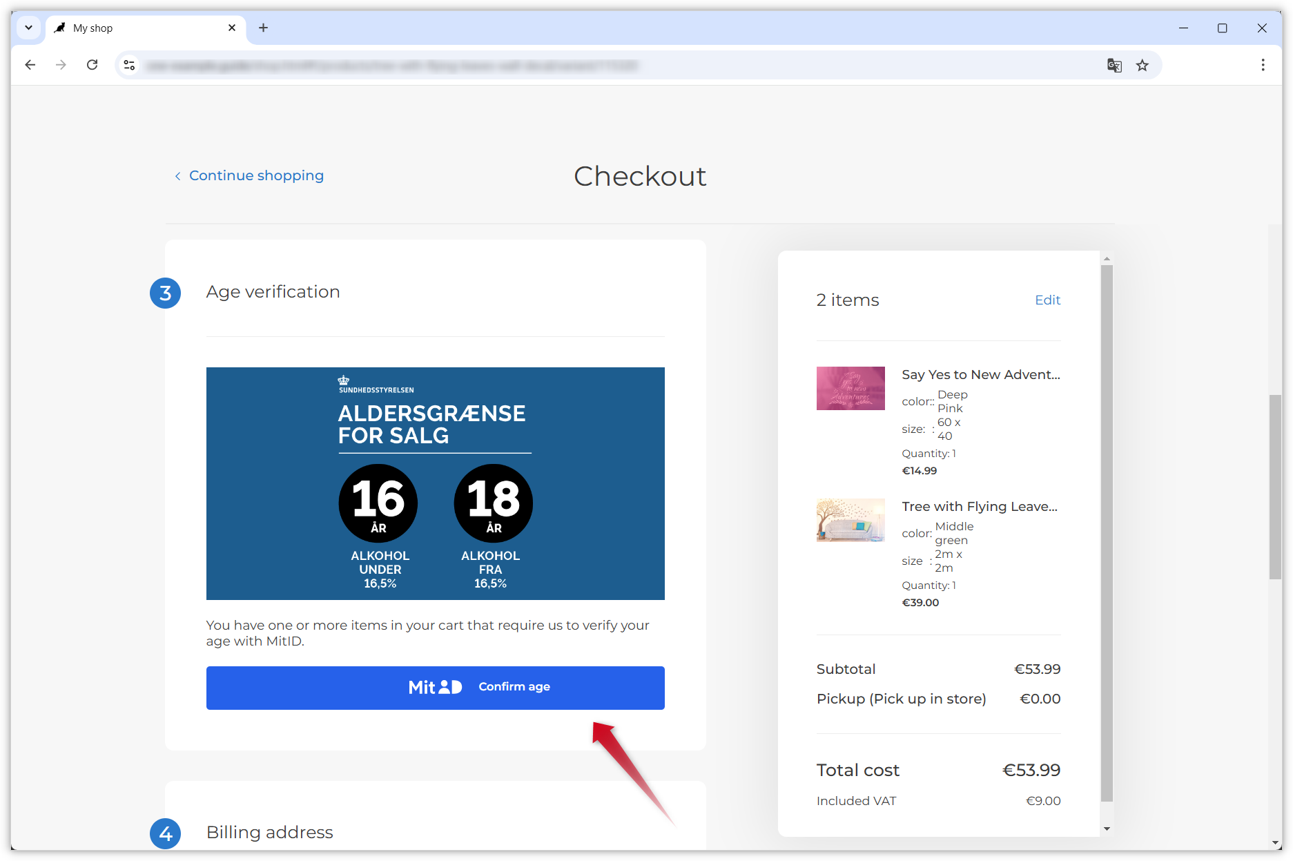Open the Chrome three-dot menu
Screen dimensions: 1293x861
(1263, 65)
